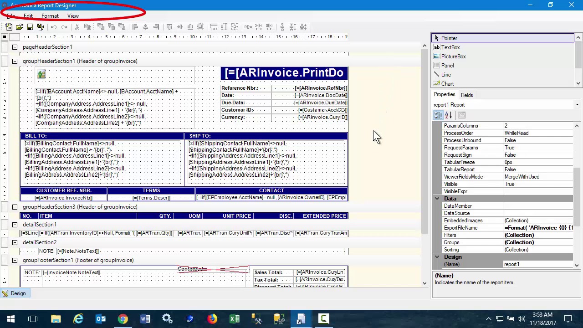
Task: Click the Send to Back icon
Action: (x=111, y=27)
